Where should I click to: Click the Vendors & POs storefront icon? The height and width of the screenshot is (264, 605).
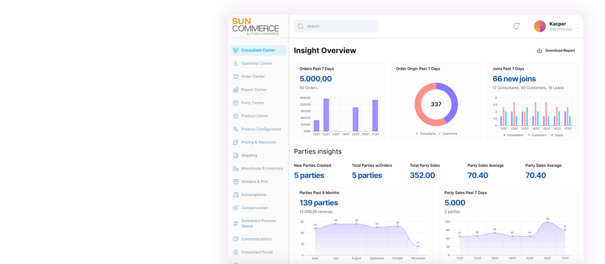(x=235, y=182)
